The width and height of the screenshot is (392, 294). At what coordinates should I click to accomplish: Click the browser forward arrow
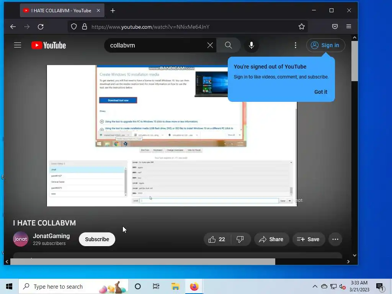click(x=27, y=27)
